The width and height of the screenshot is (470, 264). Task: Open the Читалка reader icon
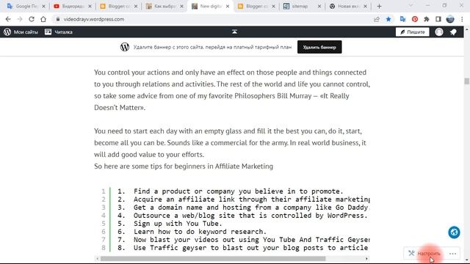click(x=48, y=32)
